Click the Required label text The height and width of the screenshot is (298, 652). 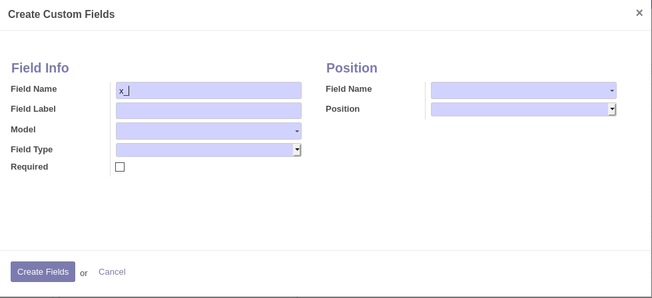(29, 167)
